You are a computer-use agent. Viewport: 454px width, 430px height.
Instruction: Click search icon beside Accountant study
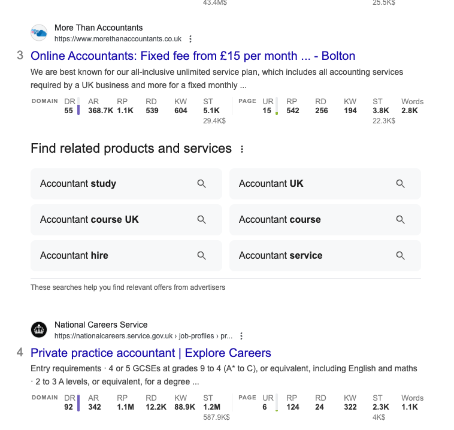click(x=202, y=184)
